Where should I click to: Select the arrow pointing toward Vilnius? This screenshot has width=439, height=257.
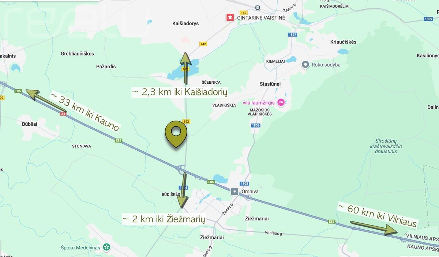click(x=374, y=227)
